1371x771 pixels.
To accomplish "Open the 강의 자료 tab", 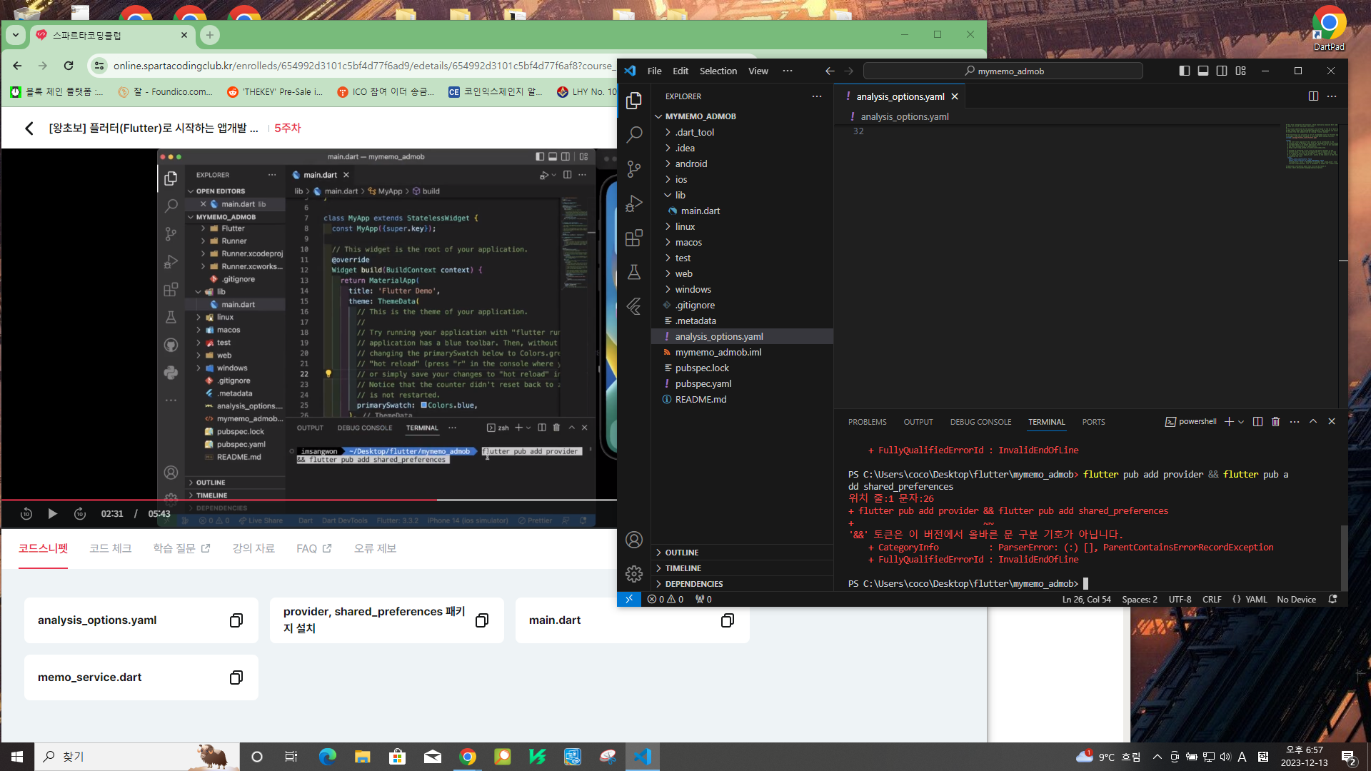I will tap(253, 548).
